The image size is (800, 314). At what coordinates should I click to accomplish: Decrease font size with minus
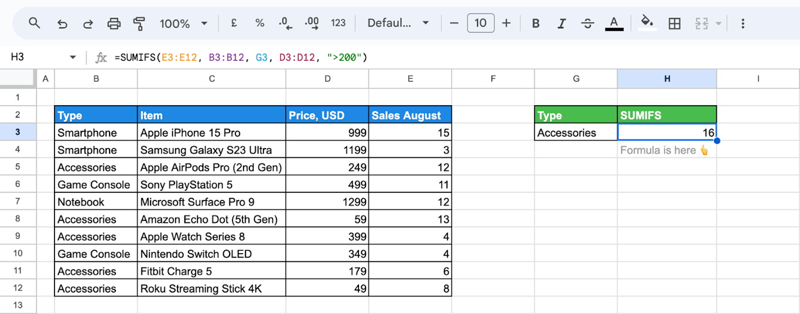click(454, 23)
